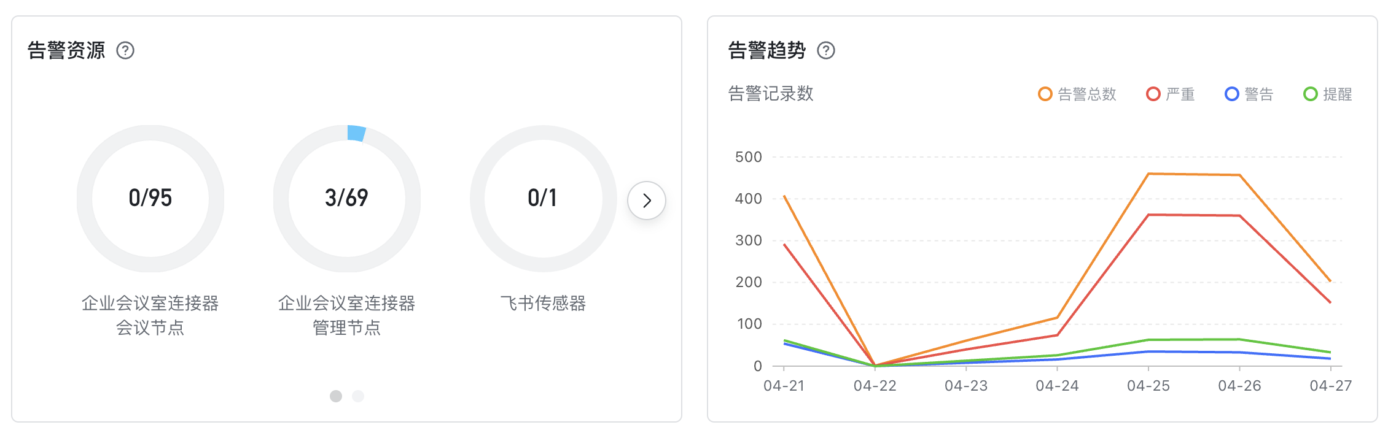
Task: Toggle 严重 legend series
Action: [x=1171, y=94]
